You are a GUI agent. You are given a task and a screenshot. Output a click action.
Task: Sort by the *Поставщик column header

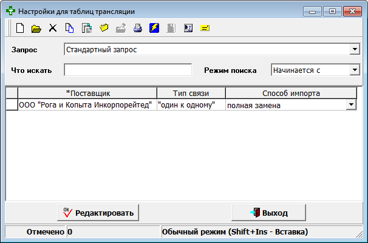click(x=87, y=93)
